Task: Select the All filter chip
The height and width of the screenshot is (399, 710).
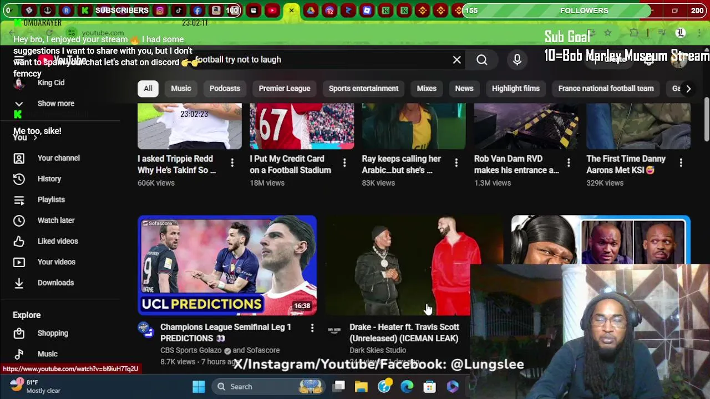Action: (x=148, y=89)
